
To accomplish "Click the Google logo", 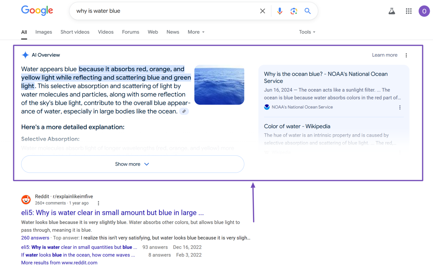I will pyautogui.click(x=37, y=10).
